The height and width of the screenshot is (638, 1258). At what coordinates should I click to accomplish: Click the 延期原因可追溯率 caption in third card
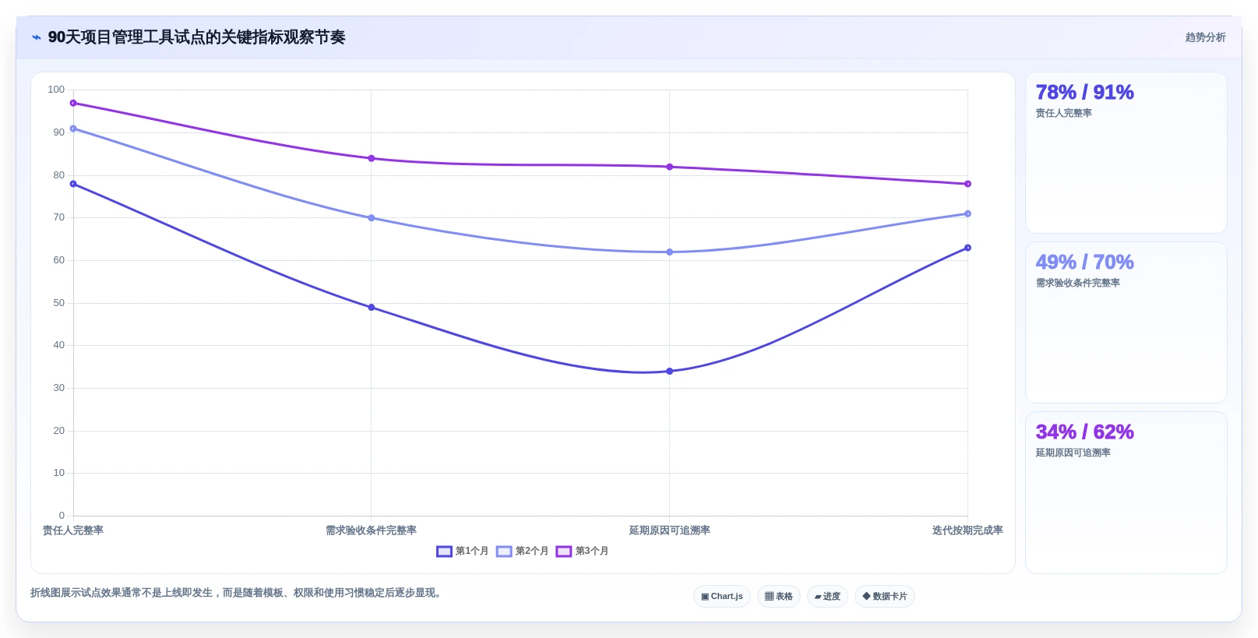point(1073,453)
